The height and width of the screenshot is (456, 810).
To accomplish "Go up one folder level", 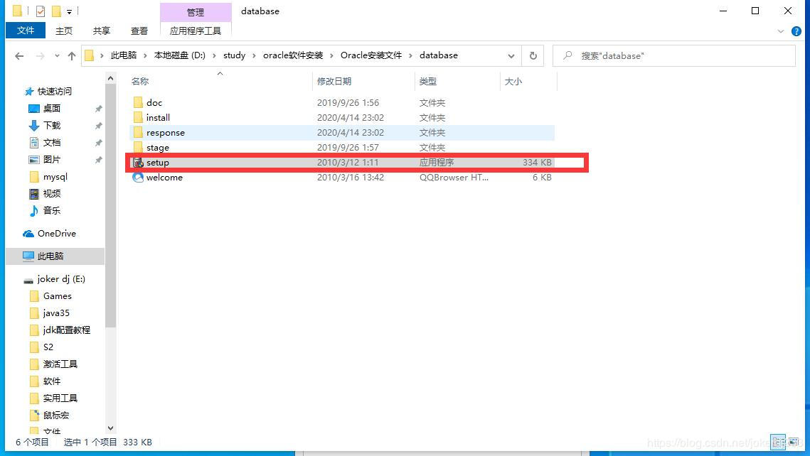I will click(x=72, y=55).
